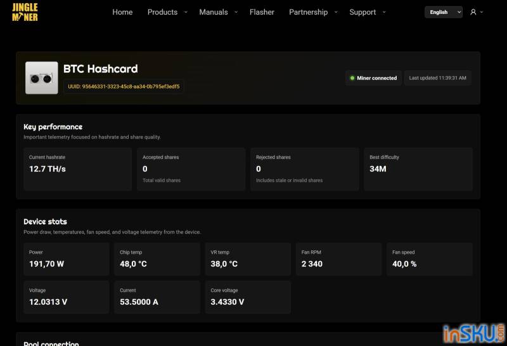Click the Miner connected status badge
The image size is (507, 346).
[373, 78]
